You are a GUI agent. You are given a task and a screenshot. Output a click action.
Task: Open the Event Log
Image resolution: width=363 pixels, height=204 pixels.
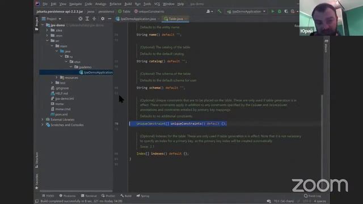point(313,196)
